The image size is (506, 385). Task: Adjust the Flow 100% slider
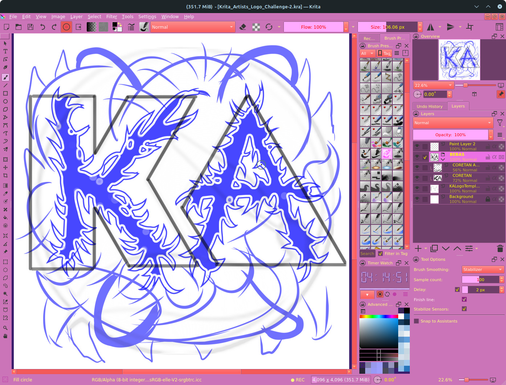pyautogui.click(x=314, y=27)
